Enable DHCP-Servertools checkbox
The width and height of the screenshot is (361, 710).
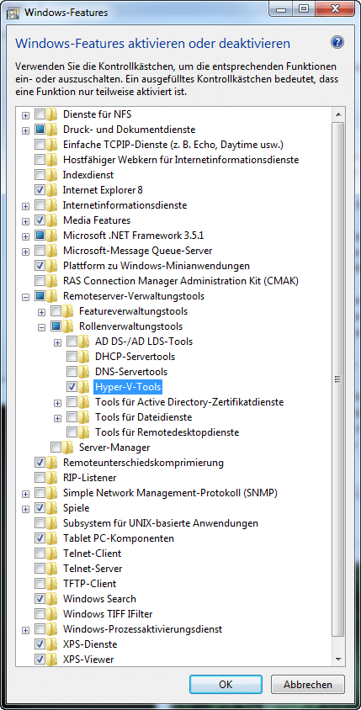72,357
